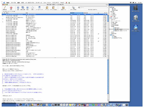The height and width of the screenshot is (108, 144).
Task: Click the Finder icon in the Dock
Action: pos(17,105)
